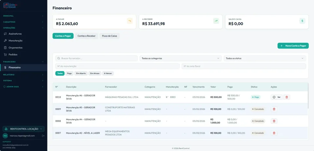Click the logout icon beside the email
This screenshot has width=314, height=151.
coord(43,136)
